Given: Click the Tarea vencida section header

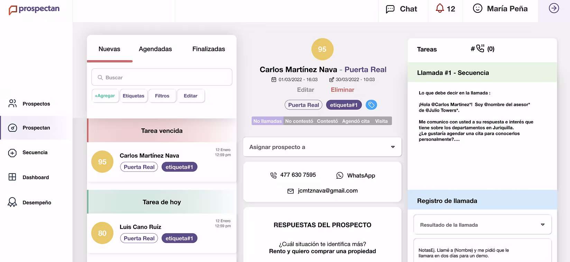Looking at the screenshot, I should coord(162,131).
